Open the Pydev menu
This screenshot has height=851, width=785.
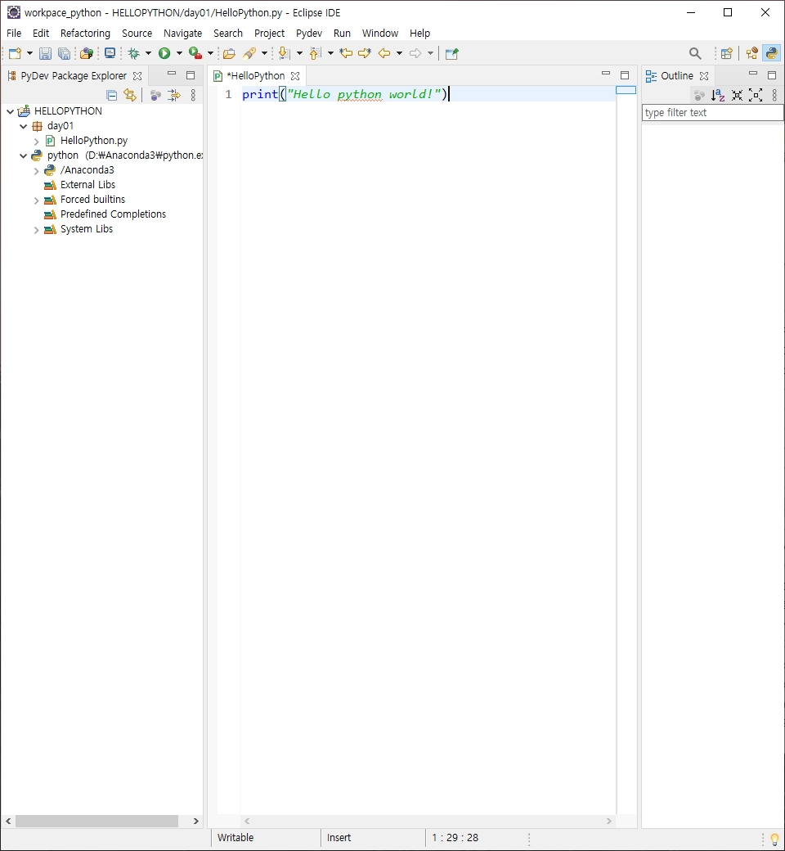click(308, 33)
